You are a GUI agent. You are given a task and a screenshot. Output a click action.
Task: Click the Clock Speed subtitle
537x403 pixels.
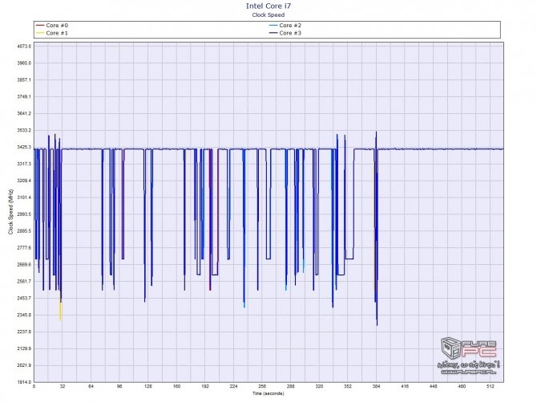click(268, 14)
